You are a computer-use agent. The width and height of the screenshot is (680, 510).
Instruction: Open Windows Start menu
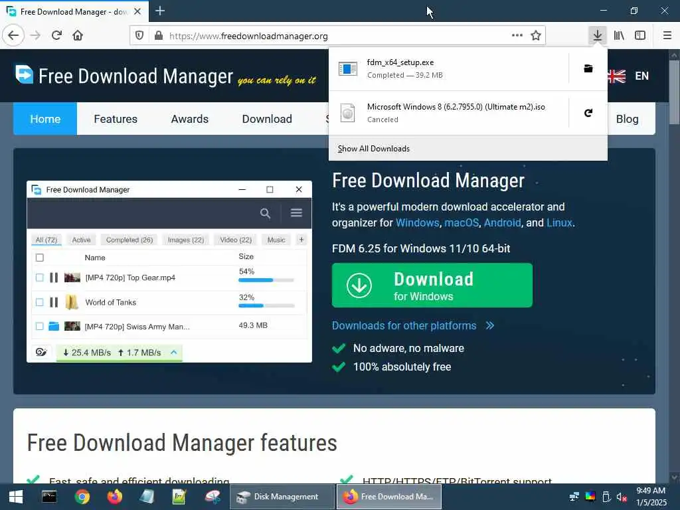coord(16,497)
